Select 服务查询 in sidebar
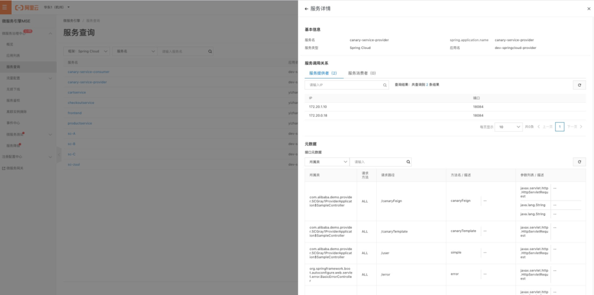594x295 pixels. tap(13, 67)
